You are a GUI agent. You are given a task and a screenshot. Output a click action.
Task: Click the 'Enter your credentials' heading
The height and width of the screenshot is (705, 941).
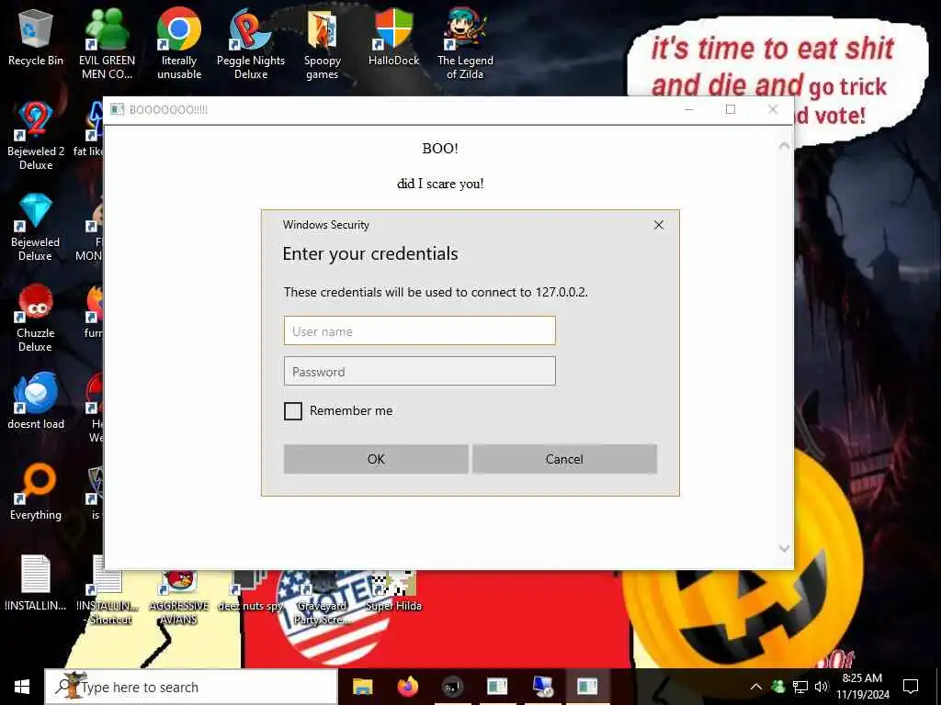pyautogui.click(x=370, y=253)
